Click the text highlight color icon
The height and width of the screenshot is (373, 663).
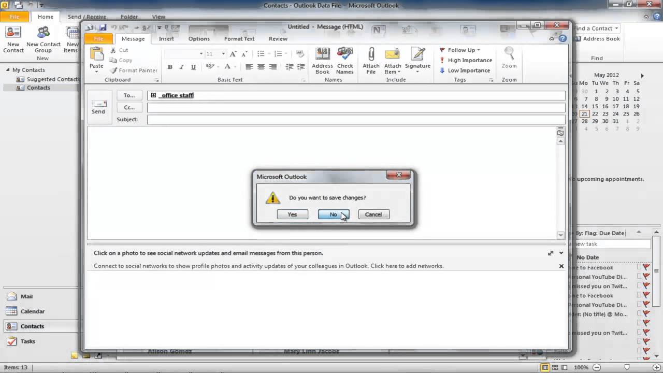(209, 67)
